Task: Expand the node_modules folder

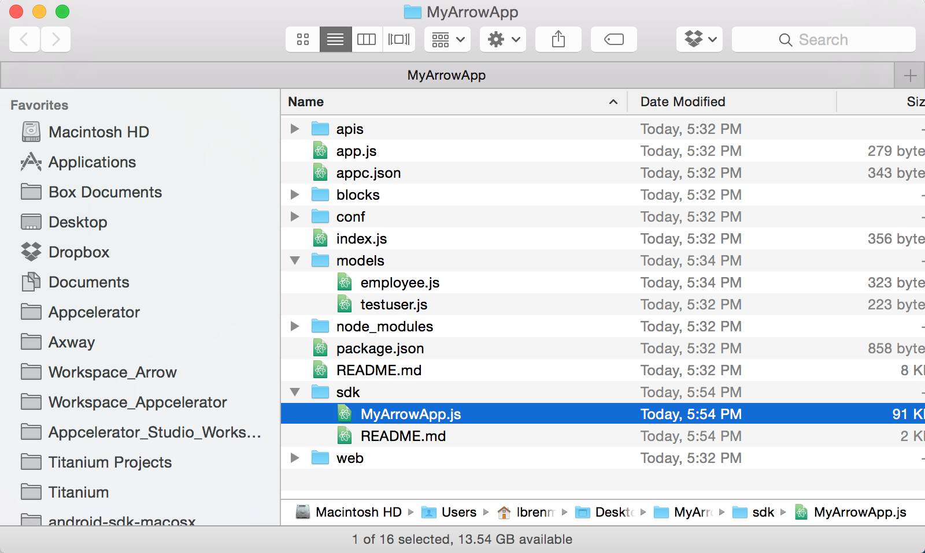Action: (295, 326)
